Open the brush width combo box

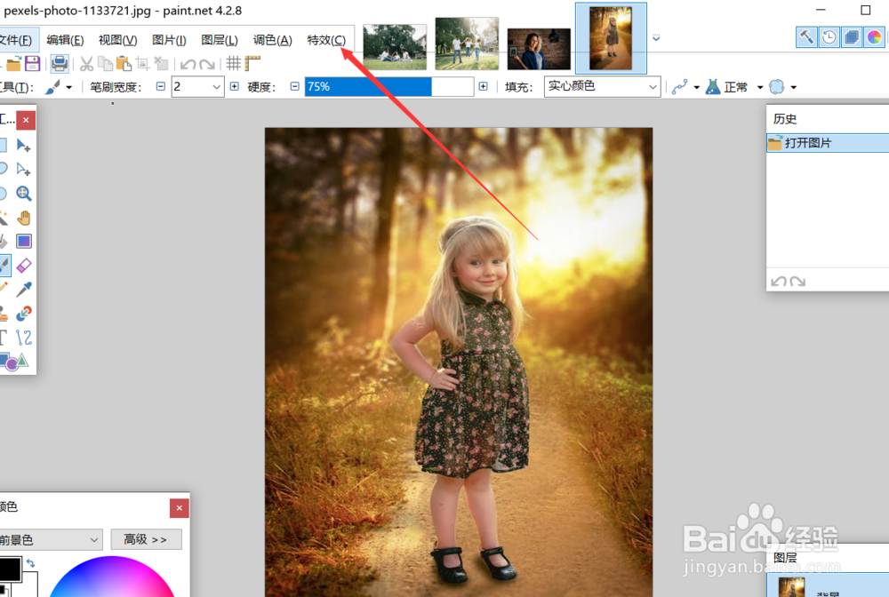pos(197,87)
